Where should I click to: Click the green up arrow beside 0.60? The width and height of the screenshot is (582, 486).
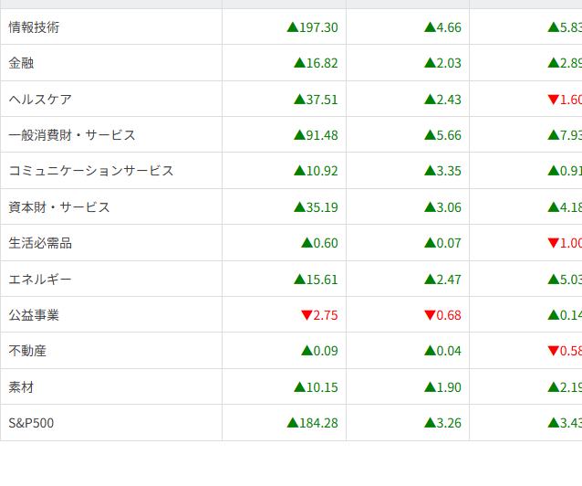pyautogui.click(x=307, y=243)
